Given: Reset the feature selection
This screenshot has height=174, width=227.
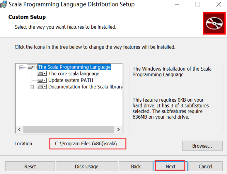Looking at the screenshot, I should [x=30, y=166].
